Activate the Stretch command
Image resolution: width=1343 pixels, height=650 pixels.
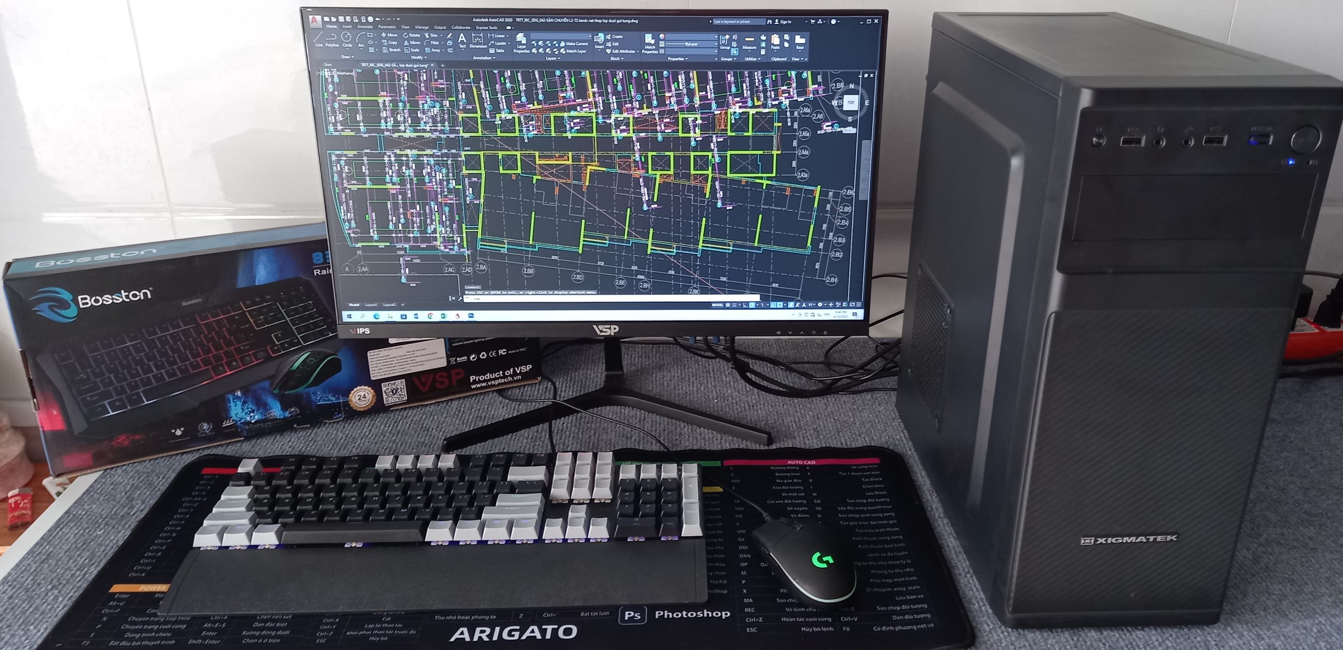pos(391,50)
